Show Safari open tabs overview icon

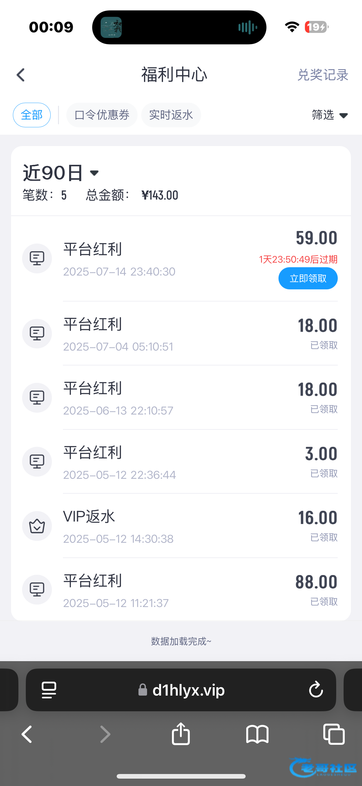(334, 734)
